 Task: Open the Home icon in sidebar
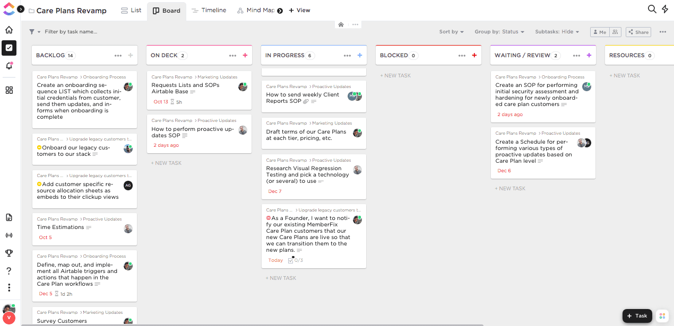point(9,30)
